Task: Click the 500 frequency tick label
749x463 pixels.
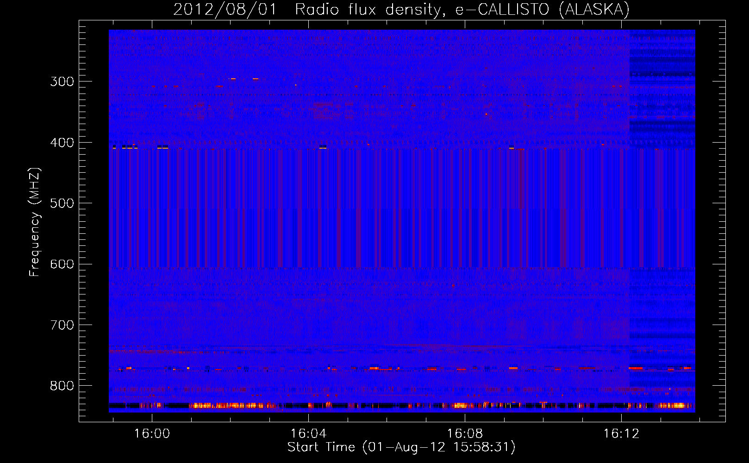Action: (x=62, y=203)
